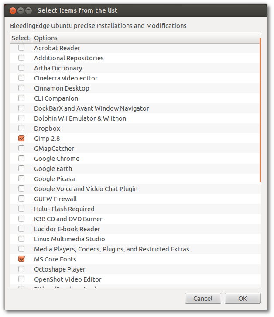Enable the Google Chrome checkbox
274x317 pixels.
tap(21, 158)
